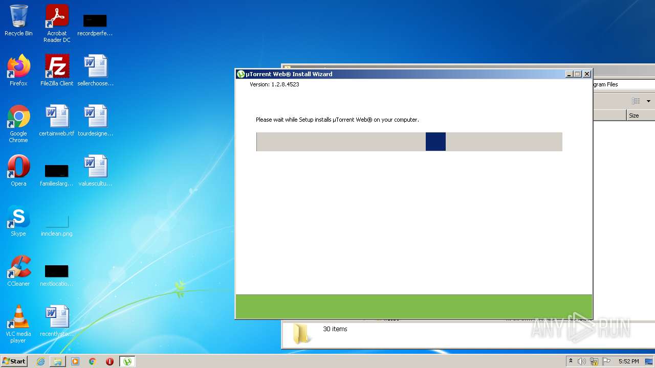Image resolution: width=655 pixels, height=368 pixels.
Task: Select certainweb.rtf document
Action: 57,121
